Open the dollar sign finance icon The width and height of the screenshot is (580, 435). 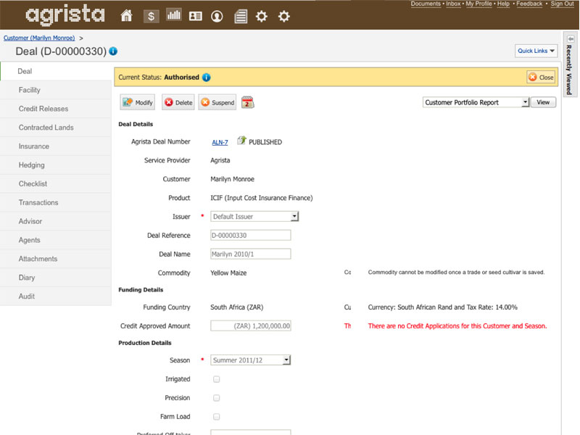[151, 16]
